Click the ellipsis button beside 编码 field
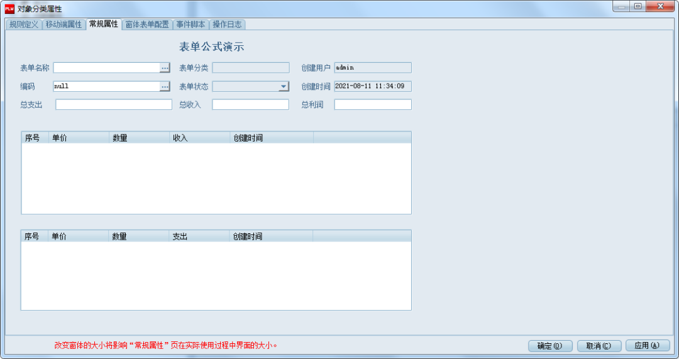The height and width of the screenshot is (359, 679). click(x=165, y=87)
